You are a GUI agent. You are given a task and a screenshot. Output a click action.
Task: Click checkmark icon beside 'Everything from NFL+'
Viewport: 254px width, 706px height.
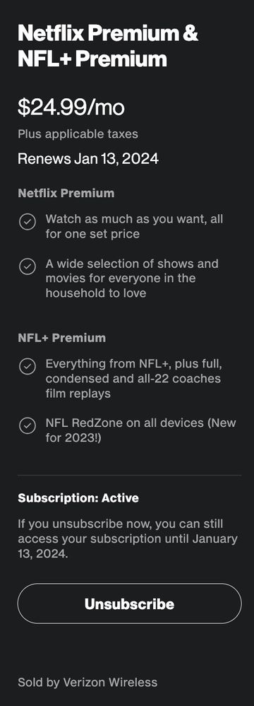coord(28,367)
